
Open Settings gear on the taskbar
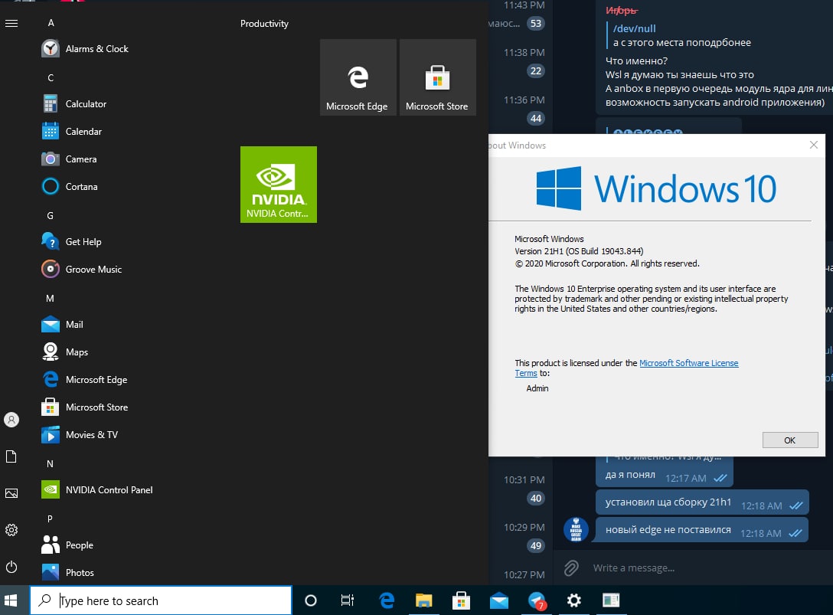tap(573, 600)
